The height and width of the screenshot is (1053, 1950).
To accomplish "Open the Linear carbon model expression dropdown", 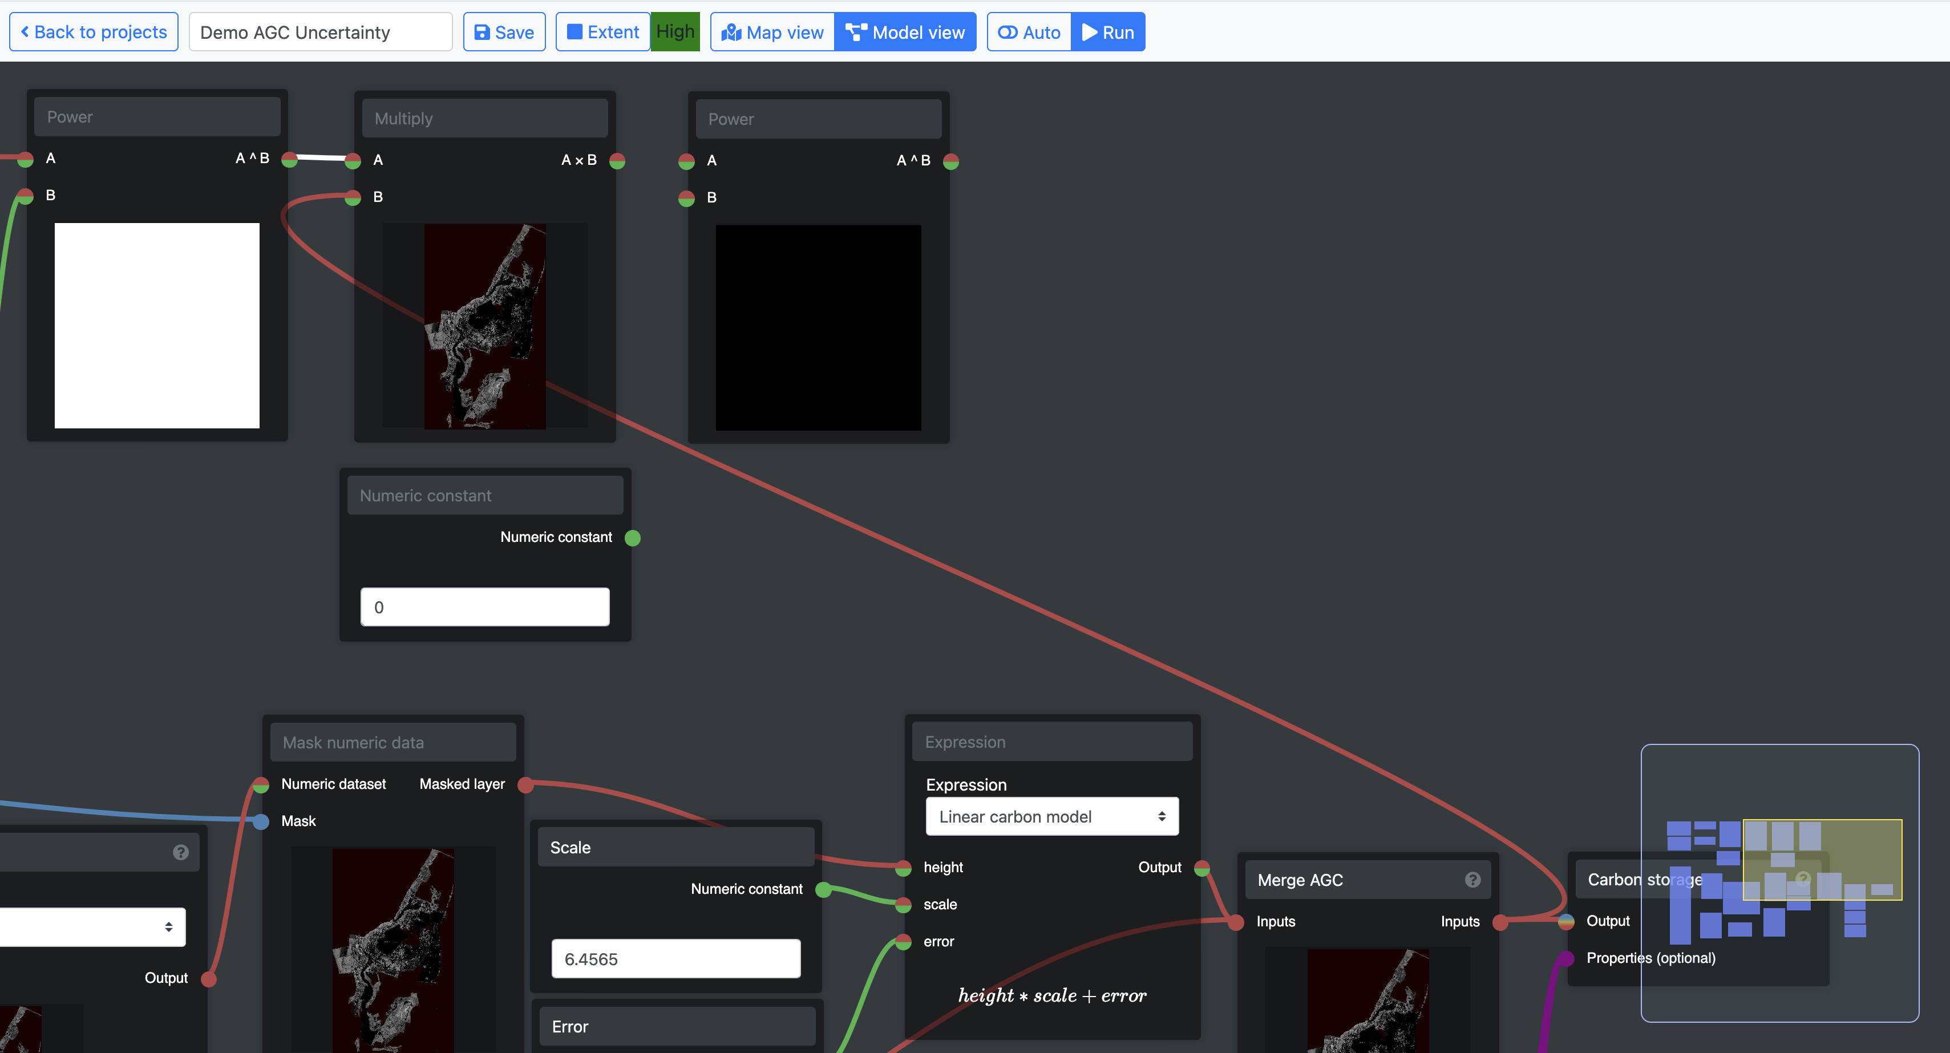I will point(1051,817).
